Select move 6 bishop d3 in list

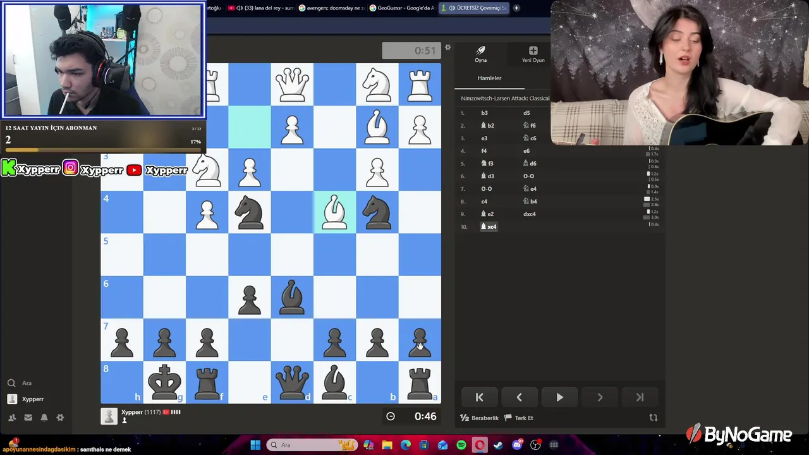point(487,176)
